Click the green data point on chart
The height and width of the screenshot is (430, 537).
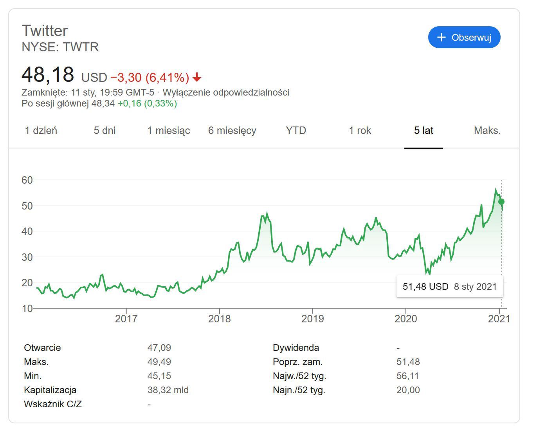[x=501, y=202]
